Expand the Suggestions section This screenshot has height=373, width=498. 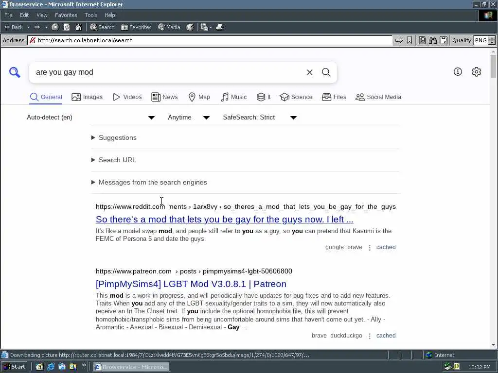coord(114,137)
